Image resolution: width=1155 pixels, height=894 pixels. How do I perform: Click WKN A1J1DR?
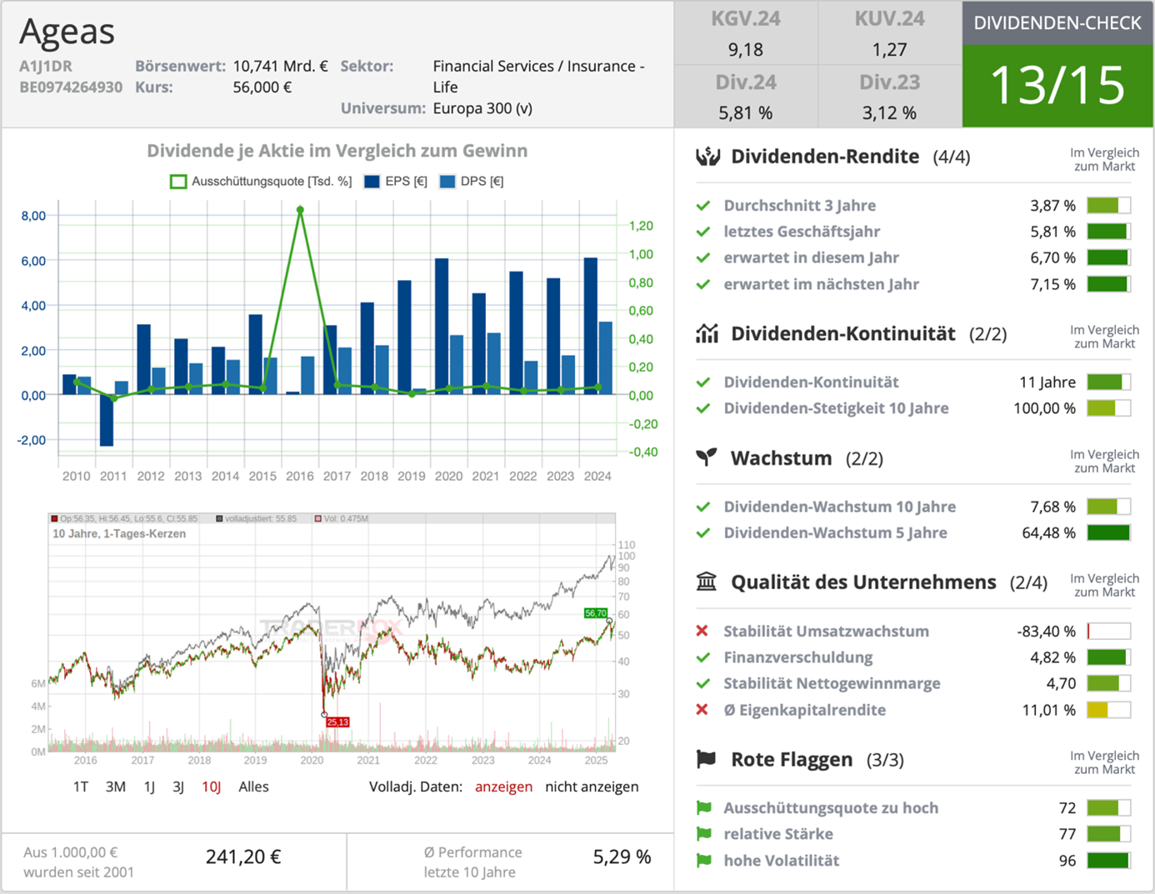click(x=46, y=66)
